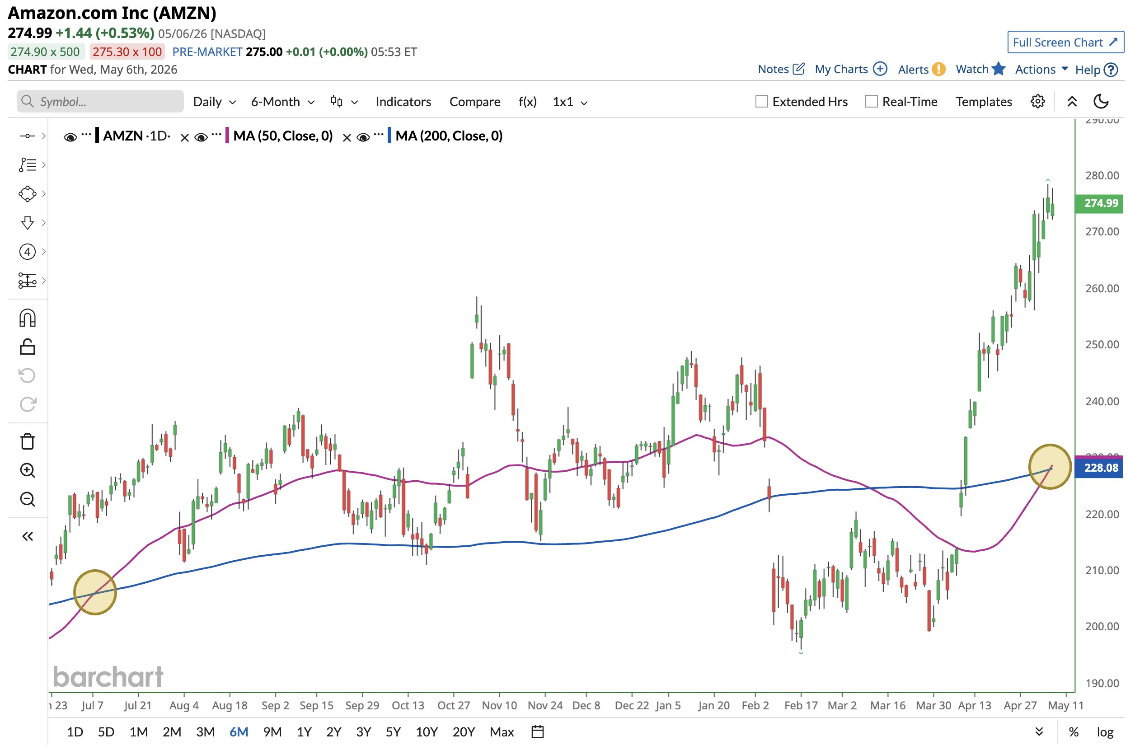Expand bottom panel with double down chevron
Image resolution: width=1135 pixels, height=750 pixels.
tap(1039, 732)
